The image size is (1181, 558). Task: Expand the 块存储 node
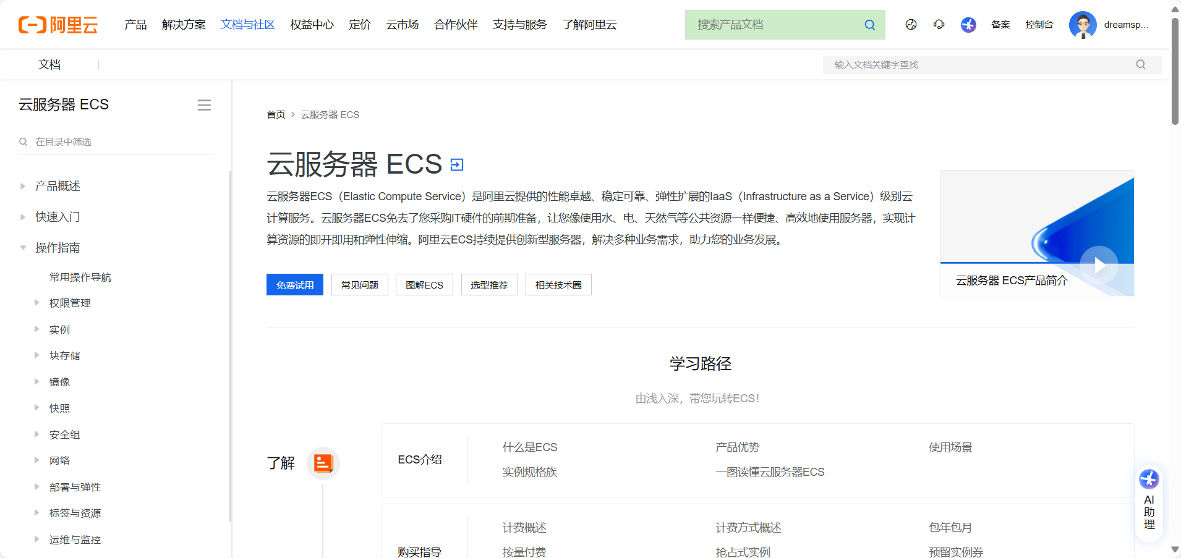36,355
